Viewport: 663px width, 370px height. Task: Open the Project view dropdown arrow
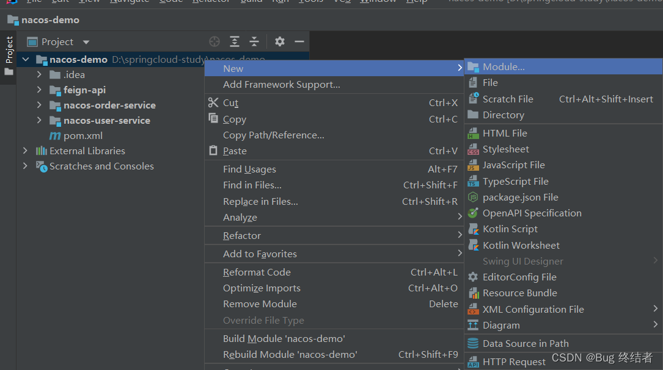[86, 42]
